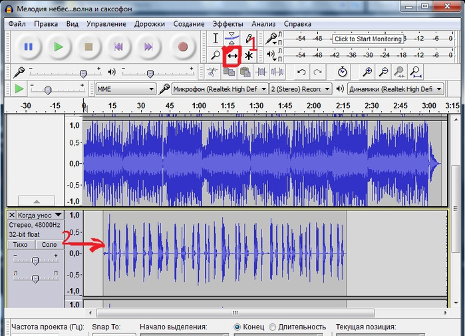The height and width of the screenshot is (336, 465).
Task: Click the Undo arrow icon
Action: (301, 72)
